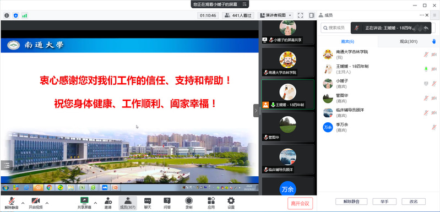Select 嘉宾(6) tab

(x=347, y=41)
